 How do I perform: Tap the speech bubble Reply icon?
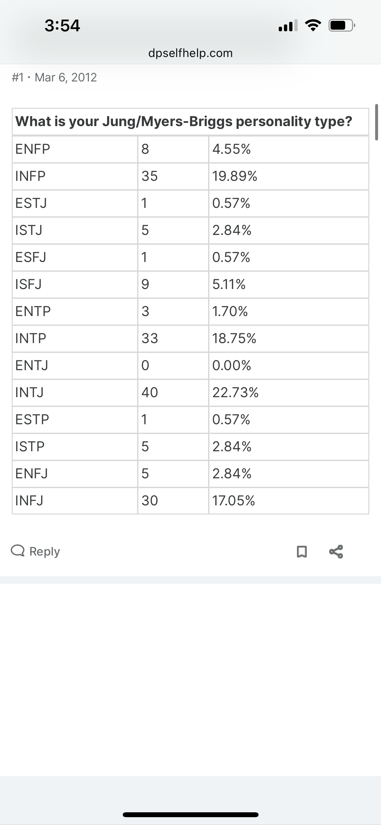tap(18, 551)
